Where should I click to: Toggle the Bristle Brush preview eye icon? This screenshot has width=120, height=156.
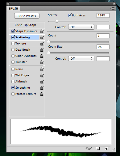pyautogui.click(x=89, y=149)
